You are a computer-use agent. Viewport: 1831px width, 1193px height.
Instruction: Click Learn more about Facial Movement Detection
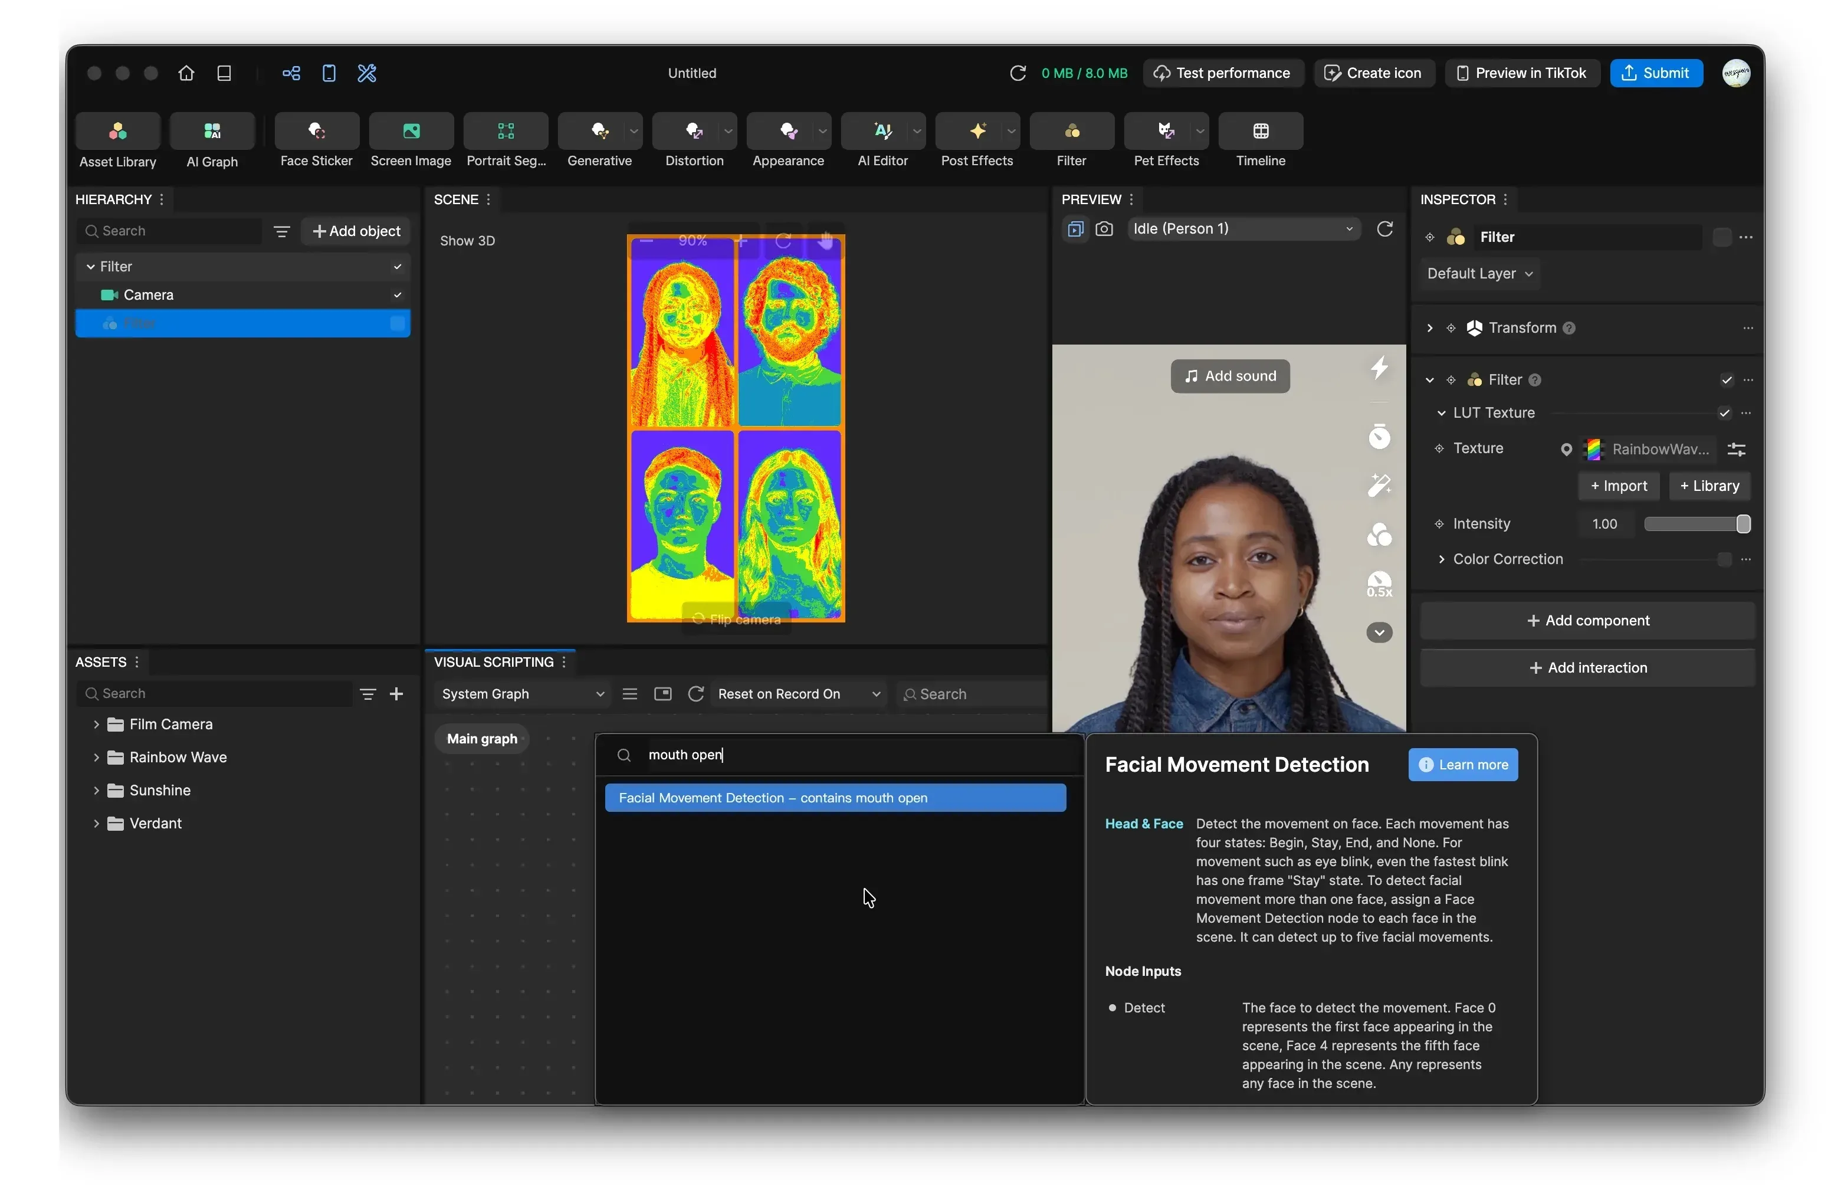[x=1462, y=765]
